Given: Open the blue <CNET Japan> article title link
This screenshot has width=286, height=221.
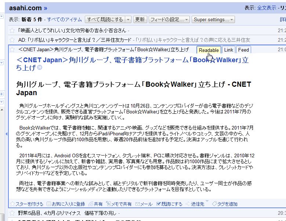Looking at the screenshot, I should 132,64.
